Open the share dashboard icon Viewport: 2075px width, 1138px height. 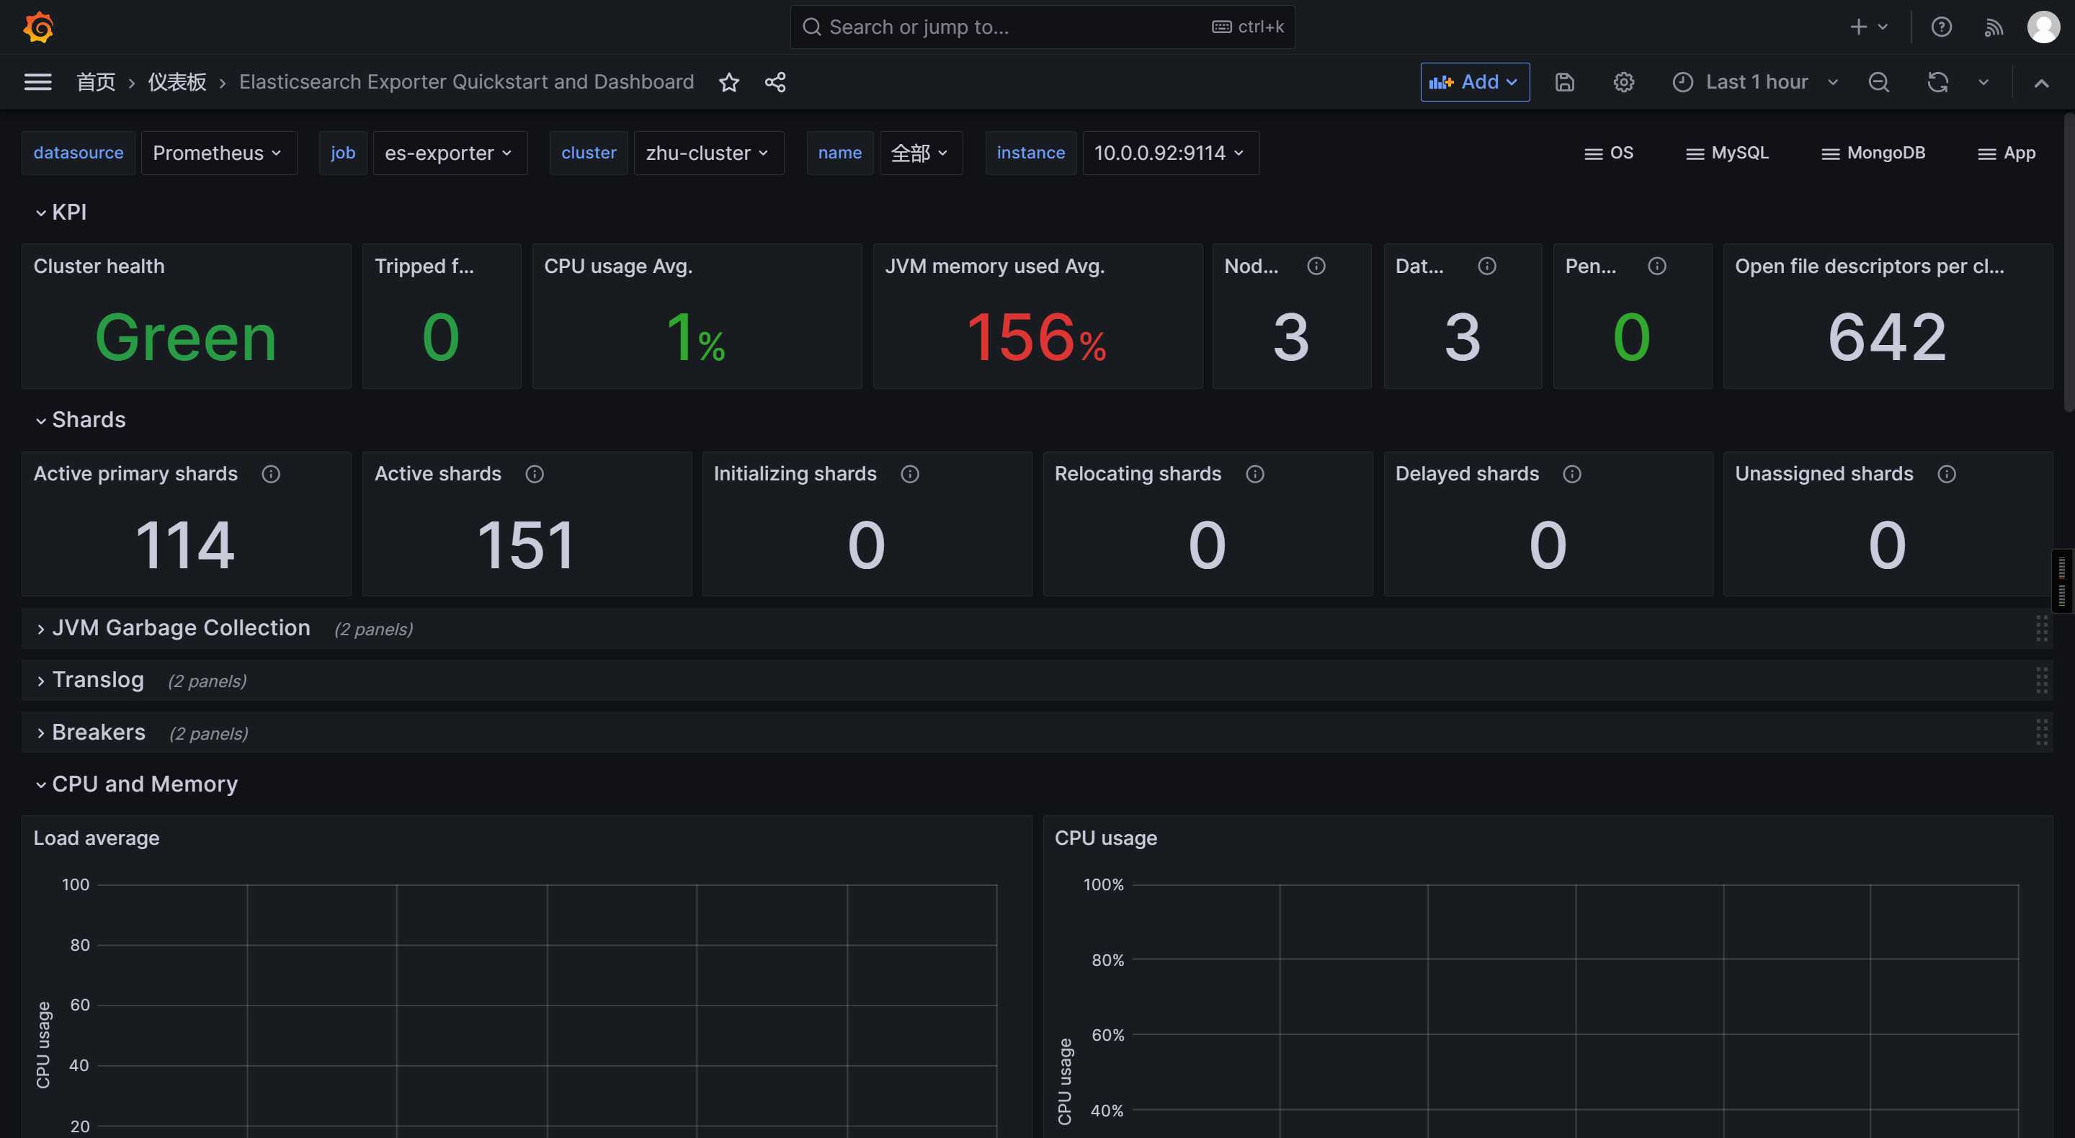pyautogui.click(x=775, y=82)
